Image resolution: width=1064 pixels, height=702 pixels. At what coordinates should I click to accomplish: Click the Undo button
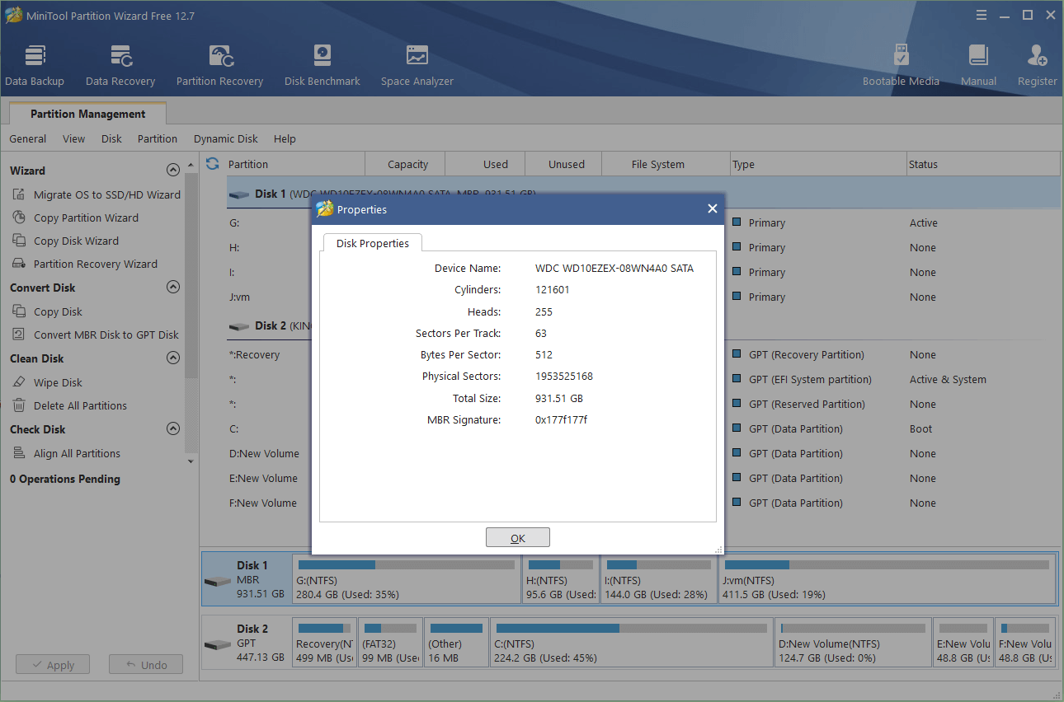tap(146, 665)
